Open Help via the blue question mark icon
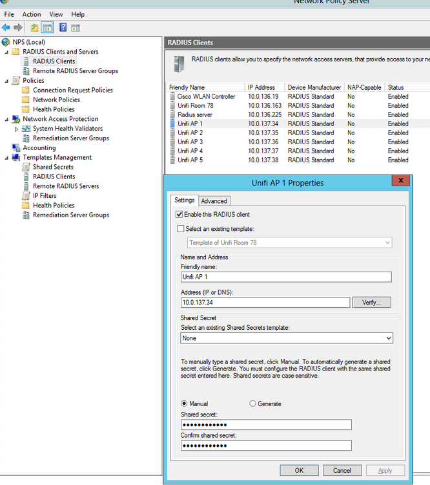This screenshot has height=485, width=430. point(63,28)
